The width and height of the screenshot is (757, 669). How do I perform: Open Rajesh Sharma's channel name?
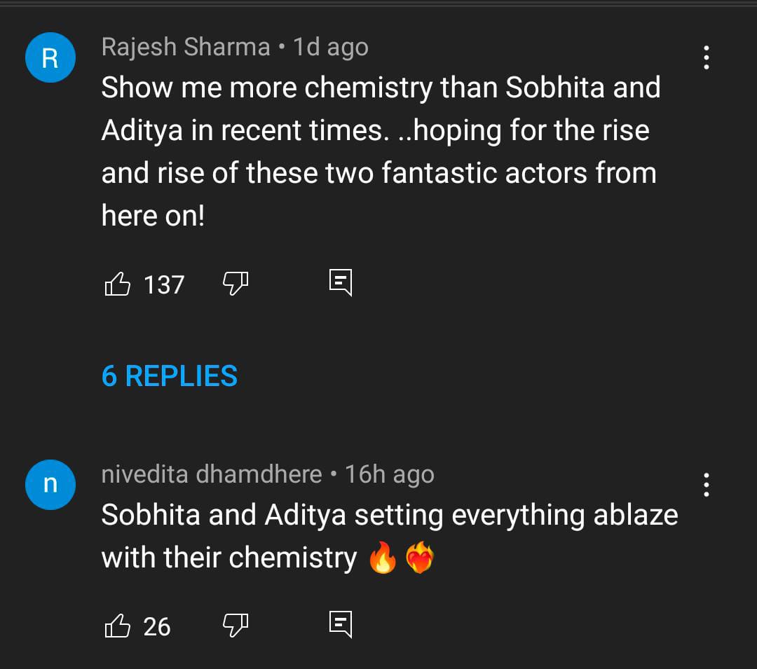(x=184, y=46)
